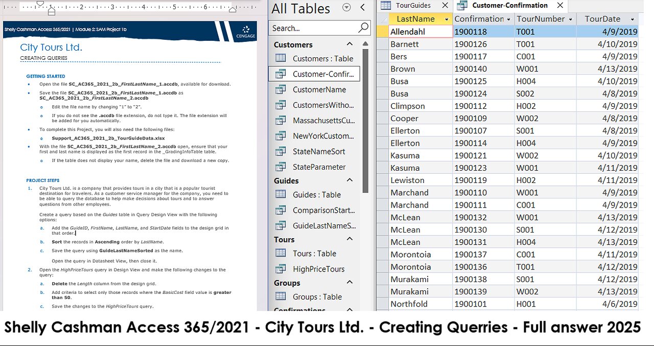Select NewYorkCustom... query icon
The height and width of the screenshot is (346, 654).
click(281, 136)
